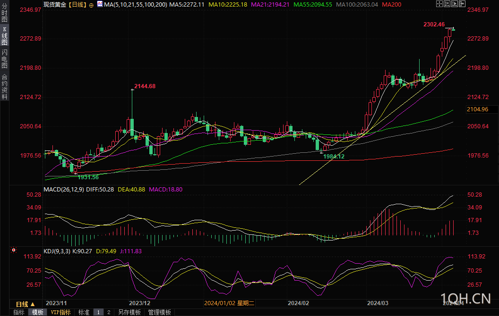Click the shift-chart-right axis icon
This screenshot has height=316, width=499.
click(x=455, y=4)
